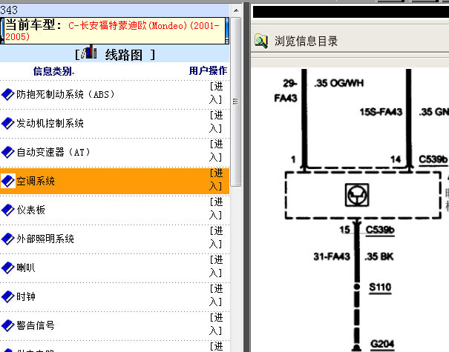Screen dimensions: 449x352
Task: Select the 自动变速器（AT） row text
Action: point(53,152)
